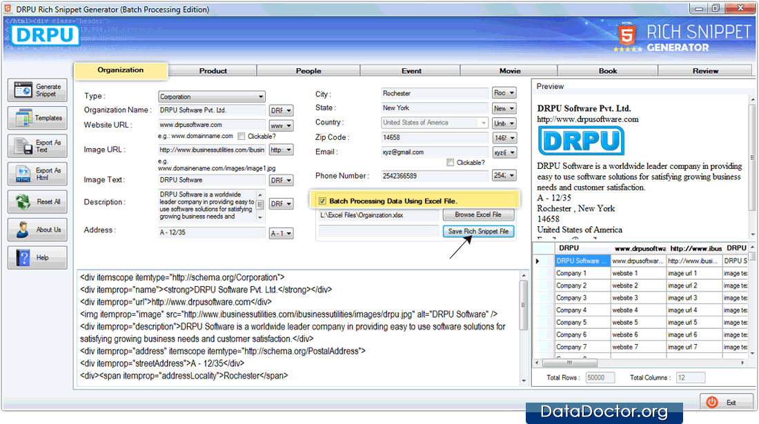
Task: Click the Organization Name input field
Action: (x=212, y=110)
